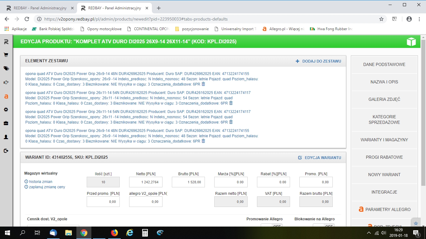Click DODAJ DO ZESTAWU button
426x239 pixels.
[318, 61]
